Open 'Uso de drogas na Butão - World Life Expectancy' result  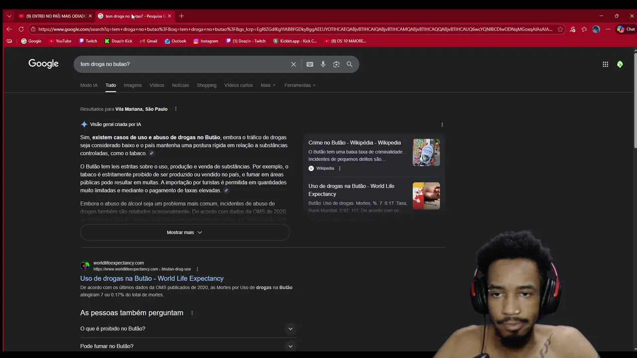point(152,278)
